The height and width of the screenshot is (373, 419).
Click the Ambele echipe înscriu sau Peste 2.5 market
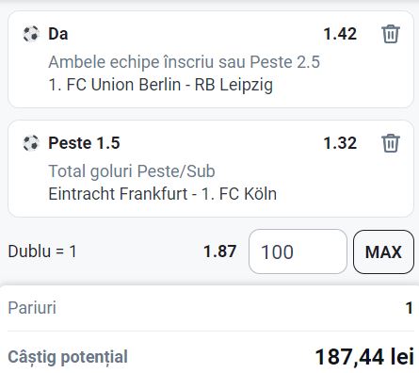point(185,62)
